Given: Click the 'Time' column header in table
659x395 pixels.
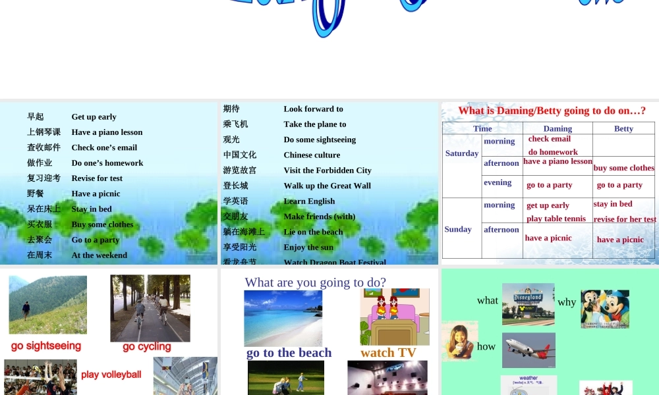Looking at the screenshot, I should pos(482,128).
